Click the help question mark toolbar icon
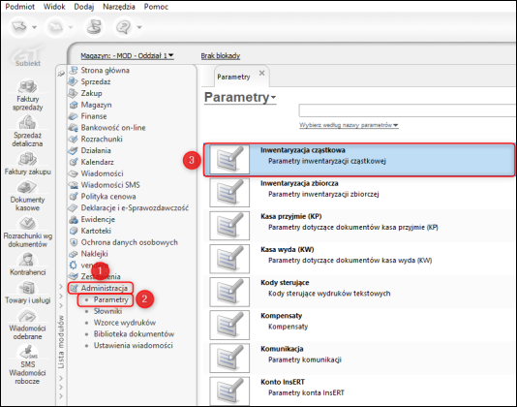Image resolution: width=517 pixels, height=407 pixels. [124, 27]
